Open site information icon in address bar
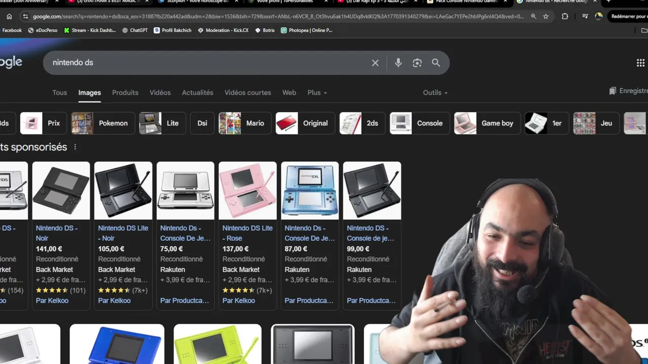 pos(25,16)
